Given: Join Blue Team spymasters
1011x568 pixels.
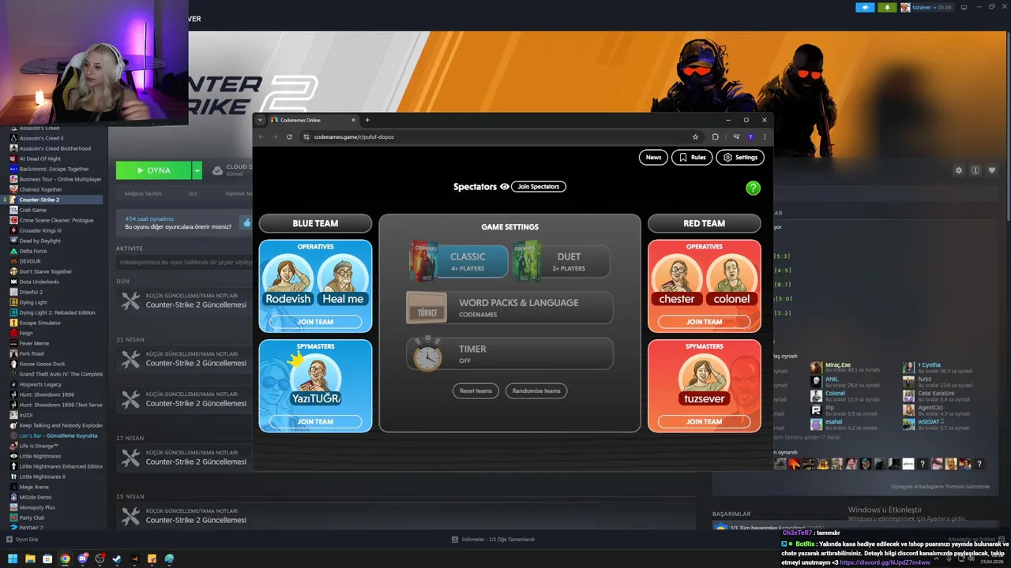Looking at the screenshot, I should pyautogui.click(x=315, y=421).
